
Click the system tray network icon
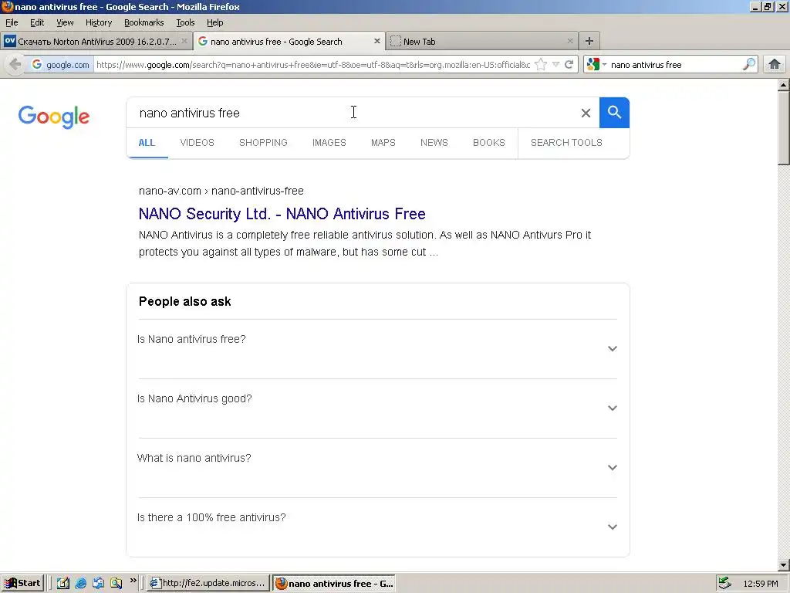[x=725, y=583]
